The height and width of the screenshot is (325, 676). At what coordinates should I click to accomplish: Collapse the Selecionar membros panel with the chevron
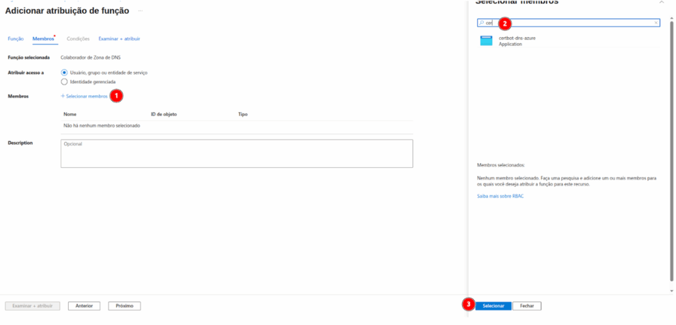(661, 3)
